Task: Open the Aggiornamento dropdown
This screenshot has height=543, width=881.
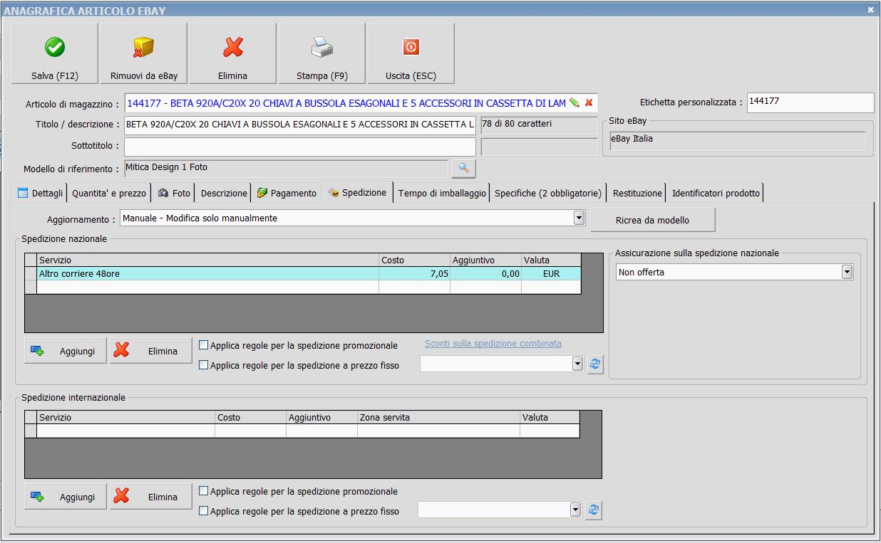Action: pos(579,218)
